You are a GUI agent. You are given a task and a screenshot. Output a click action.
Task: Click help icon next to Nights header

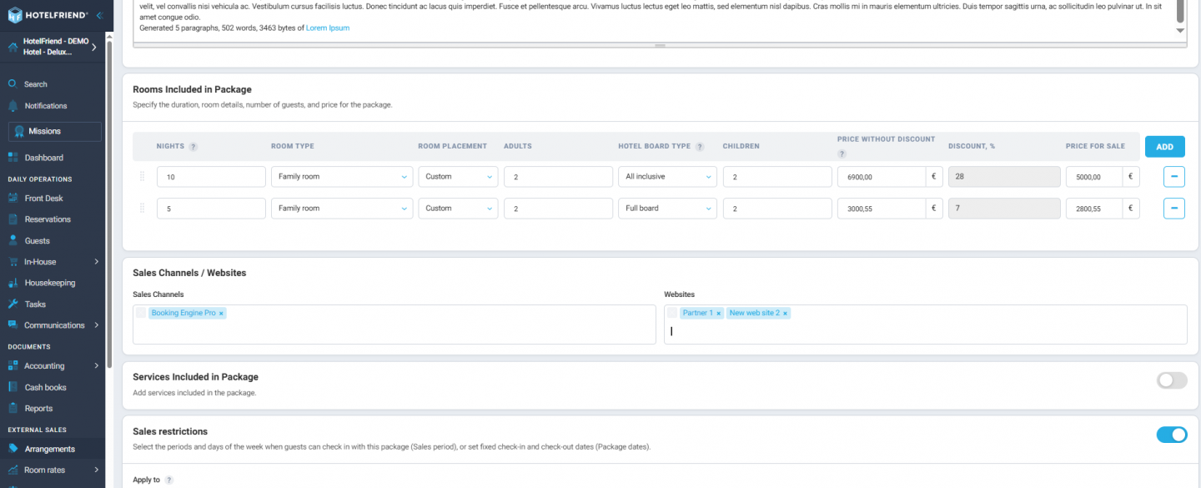click(x=193, y=147)
